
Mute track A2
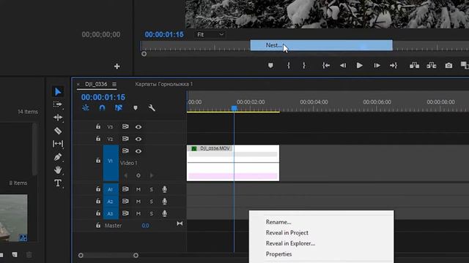click(139, 202)
